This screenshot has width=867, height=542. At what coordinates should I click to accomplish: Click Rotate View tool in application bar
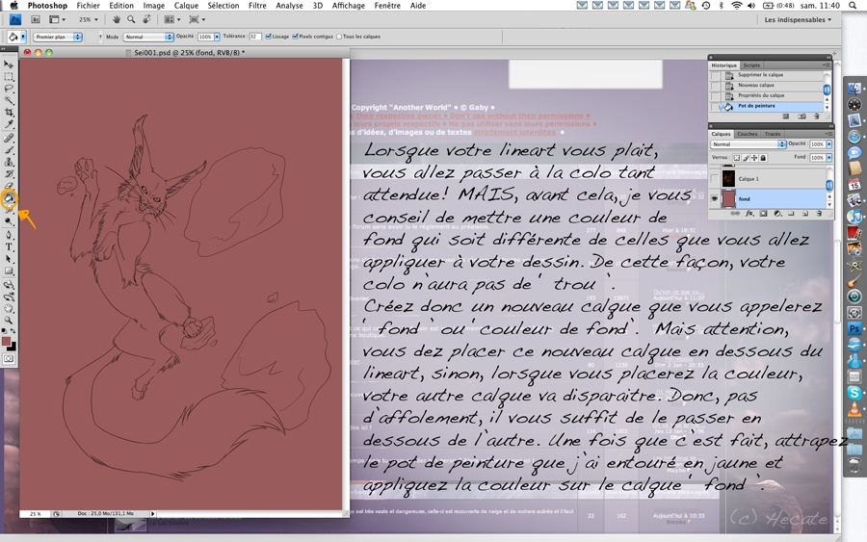click(x=146, y=19)
